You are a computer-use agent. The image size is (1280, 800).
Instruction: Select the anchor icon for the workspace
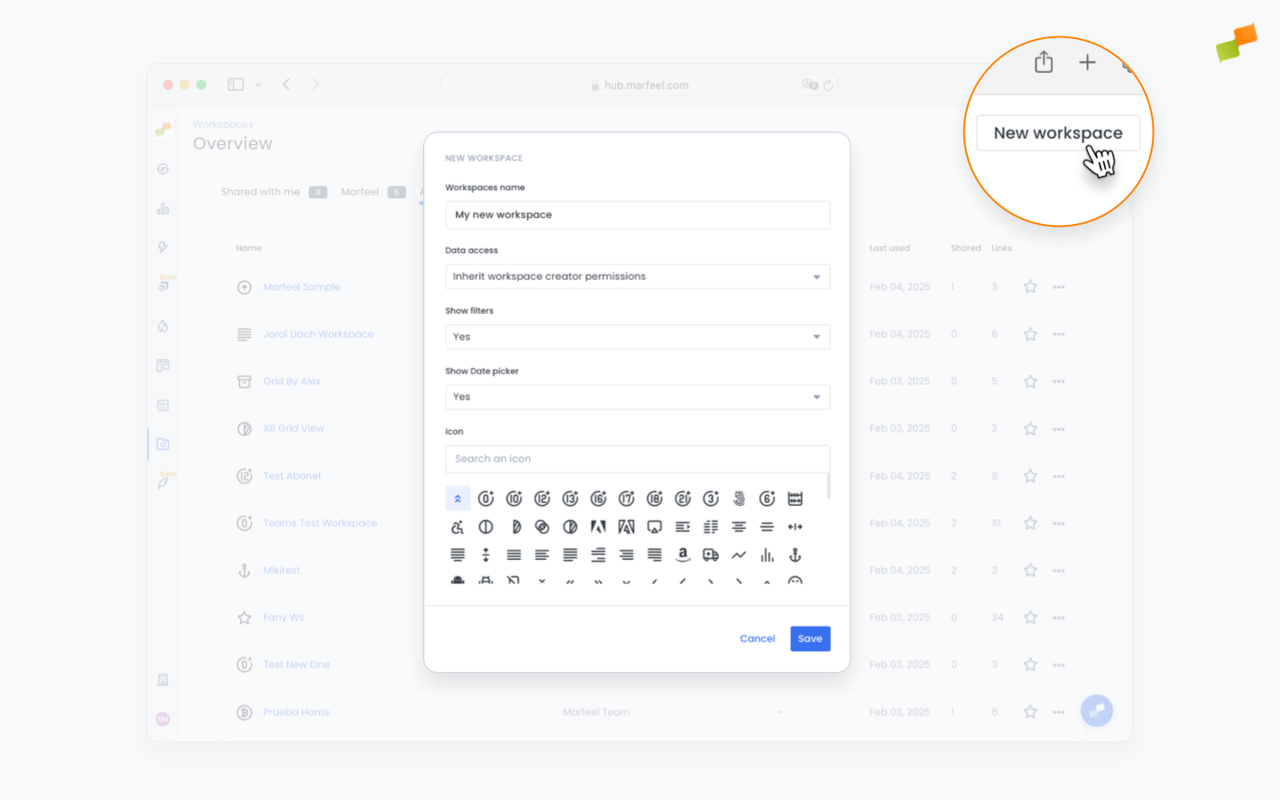point(795,555)
